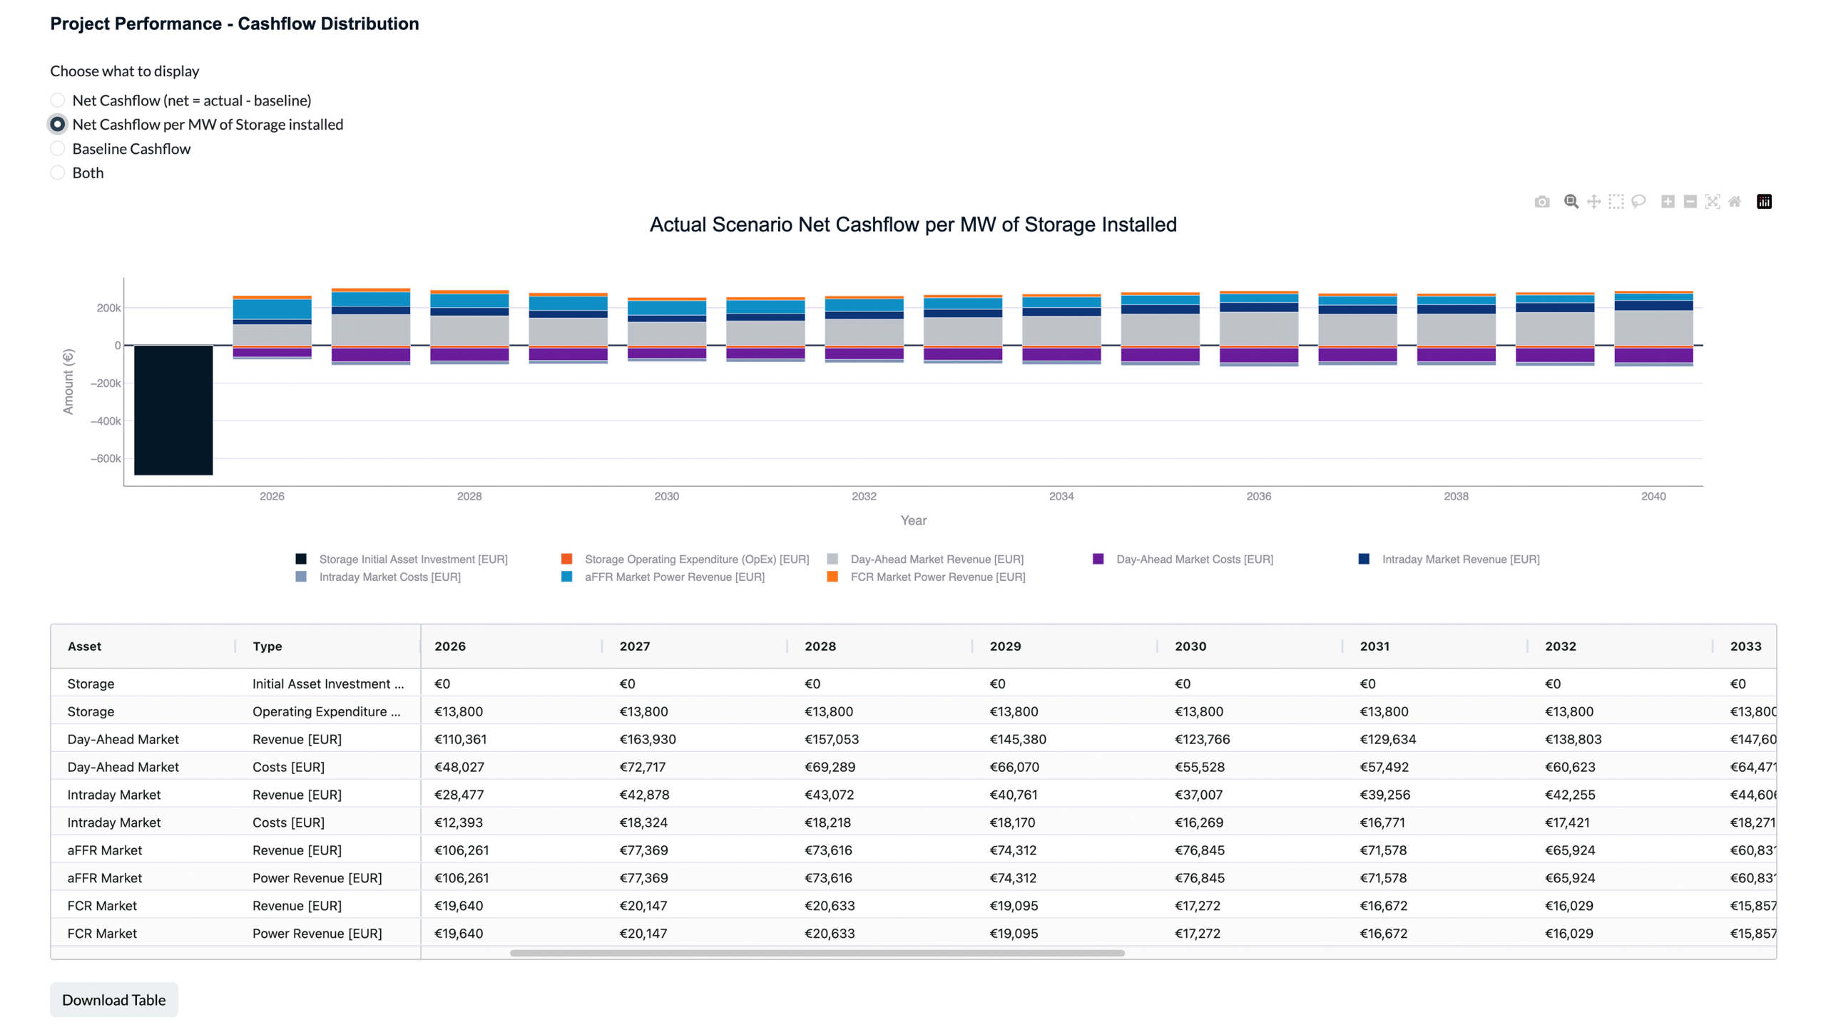The image size is (1826, 1027).
Task: Toggle aFFR Market Power Revenue legend entry
Action: (673, 577)
